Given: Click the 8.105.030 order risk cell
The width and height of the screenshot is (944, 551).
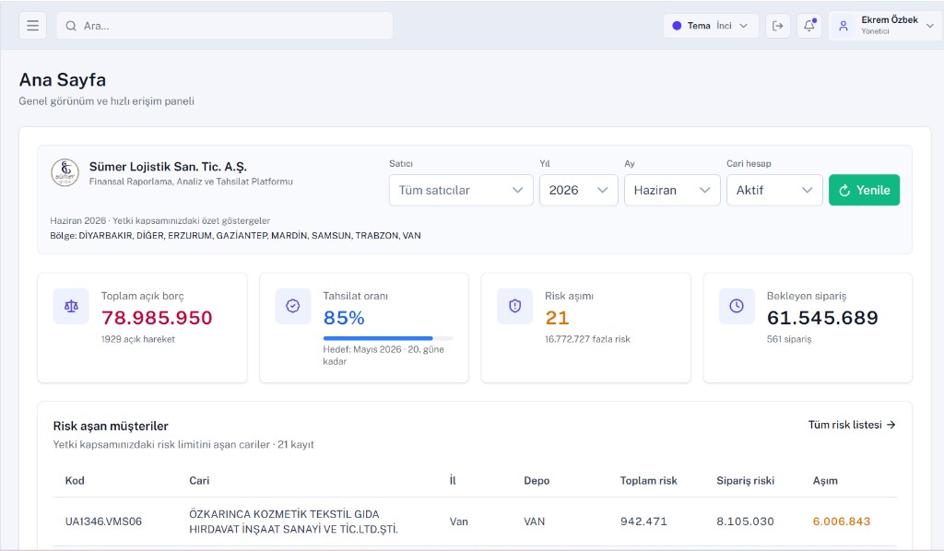Looking at the screenshot, I should pyautogui.click(x=745, y=522).
